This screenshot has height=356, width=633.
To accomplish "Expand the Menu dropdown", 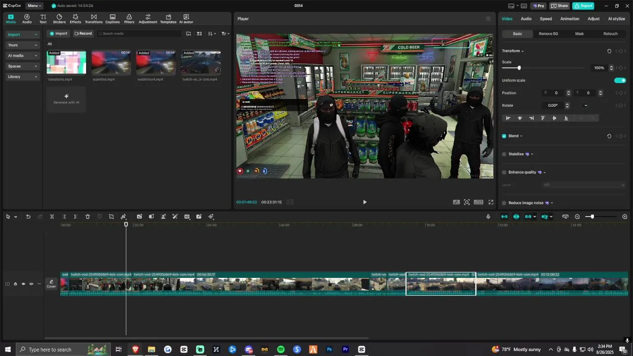I will click(x=34, y=6).
